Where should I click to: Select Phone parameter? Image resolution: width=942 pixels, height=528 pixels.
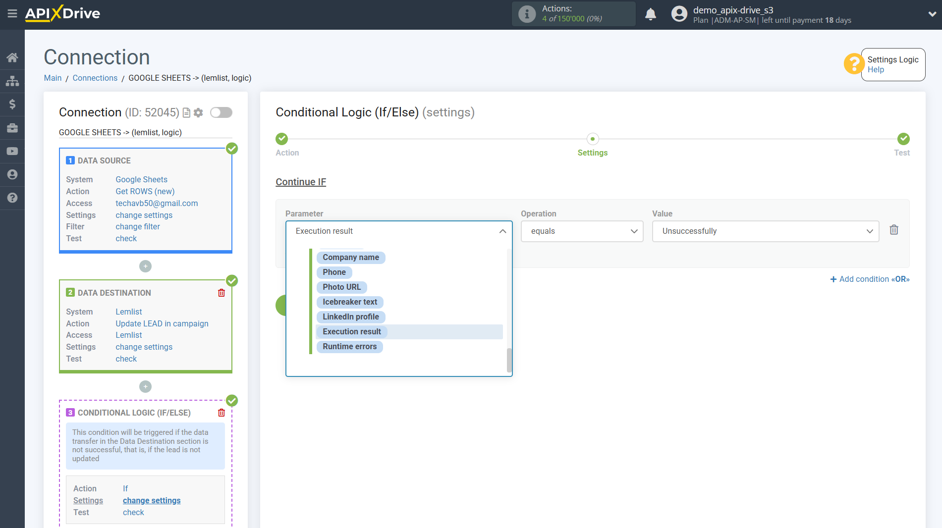334,272
